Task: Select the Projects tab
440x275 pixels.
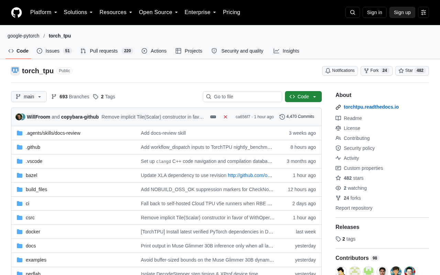Action: pyautogui.click(x=189, y=51)
